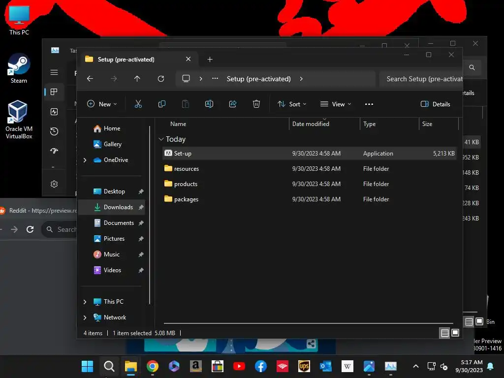Select This PC desktop icon
The height and width of the screenshot is (378, 504).
pos(19,20)
